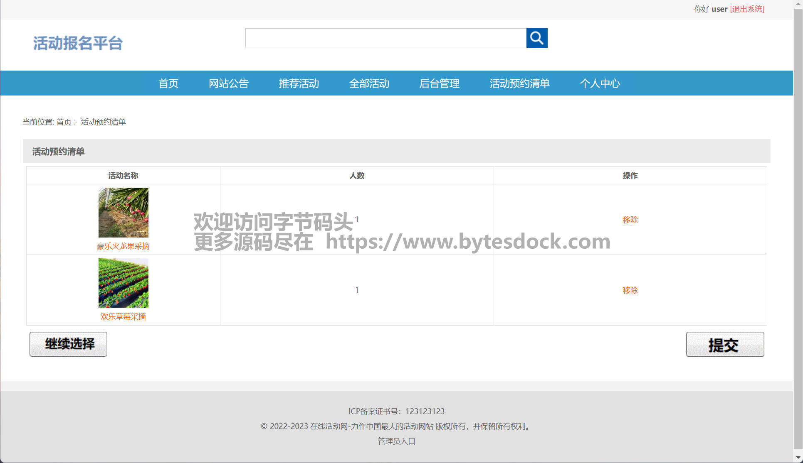Open 后台管理 navigation item
803x463 pixels.
point(439,83)
